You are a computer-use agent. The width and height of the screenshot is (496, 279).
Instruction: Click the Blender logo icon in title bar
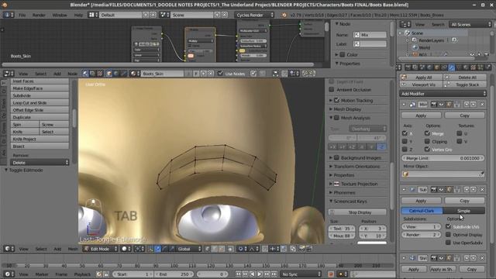tap(5, 5)
